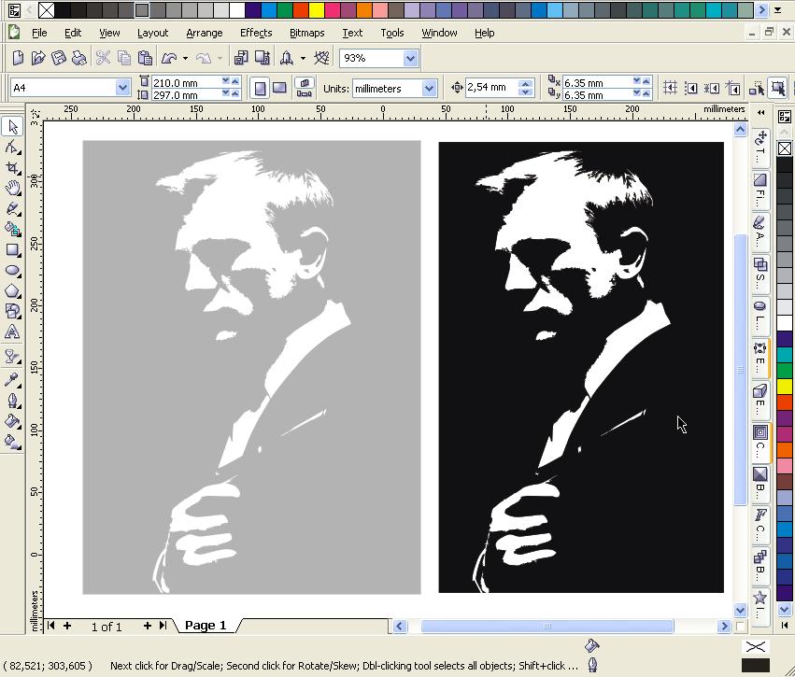Screen dimensions: 795x677
Task: Print the document
Action: pos(78,58)
